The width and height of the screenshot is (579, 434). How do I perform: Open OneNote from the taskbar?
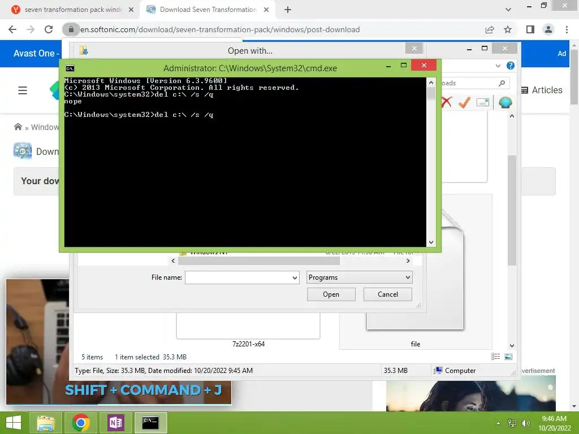[115, 423]
